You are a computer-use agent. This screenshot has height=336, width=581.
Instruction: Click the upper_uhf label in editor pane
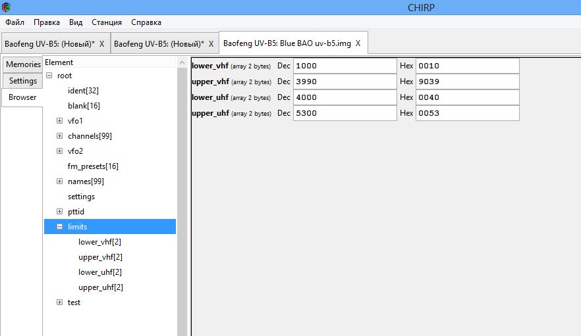point(211,113)
